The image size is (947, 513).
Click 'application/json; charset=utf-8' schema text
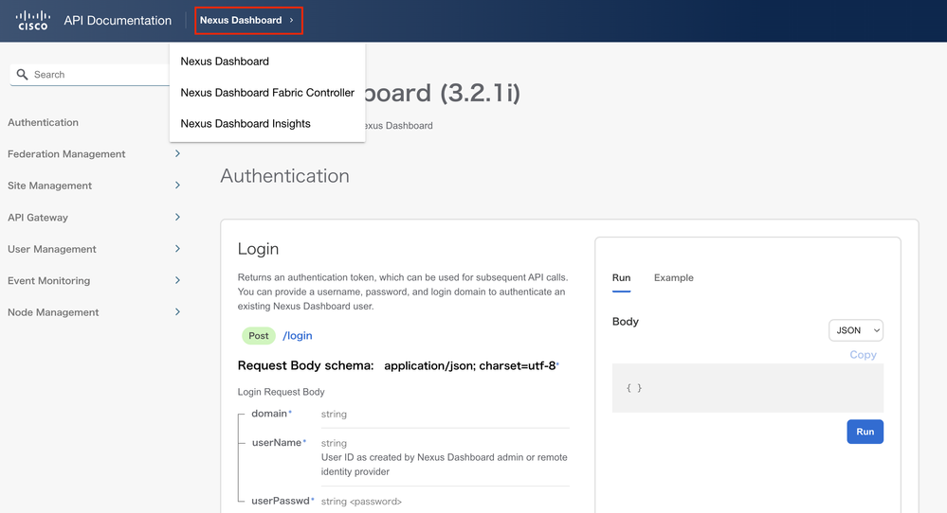(x=470, y=366)
